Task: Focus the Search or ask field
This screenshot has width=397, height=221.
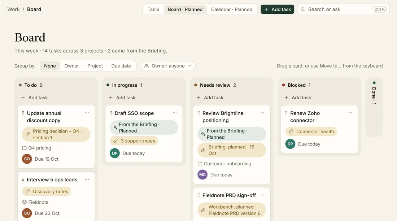Action: [x=343, y=9]
